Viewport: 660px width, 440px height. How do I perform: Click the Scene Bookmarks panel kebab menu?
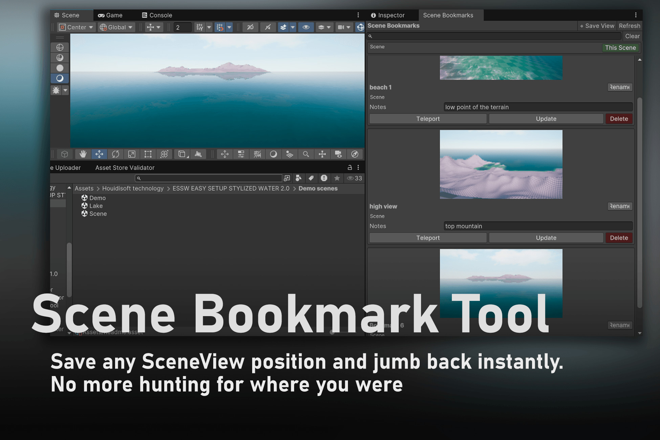coord(636,15)
